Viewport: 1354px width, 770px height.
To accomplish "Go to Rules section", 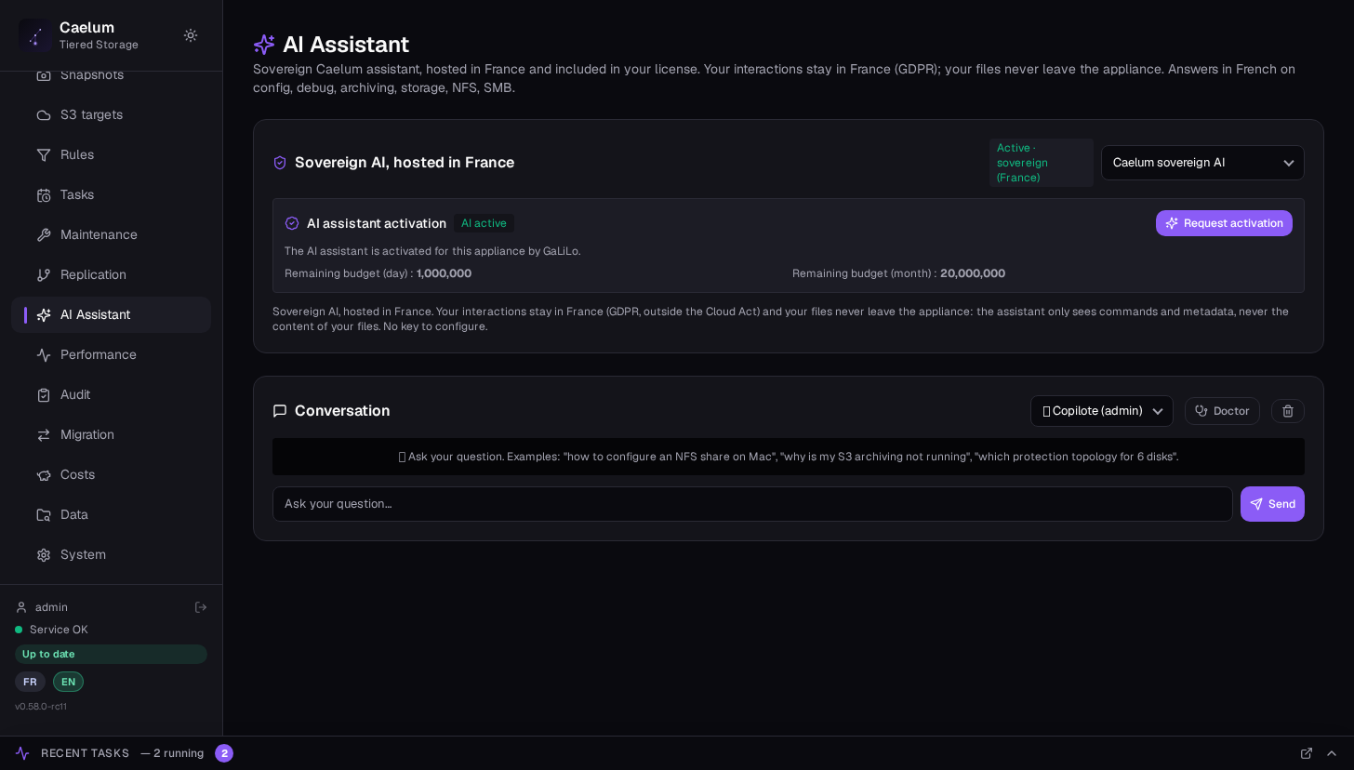I will point(111,154).
